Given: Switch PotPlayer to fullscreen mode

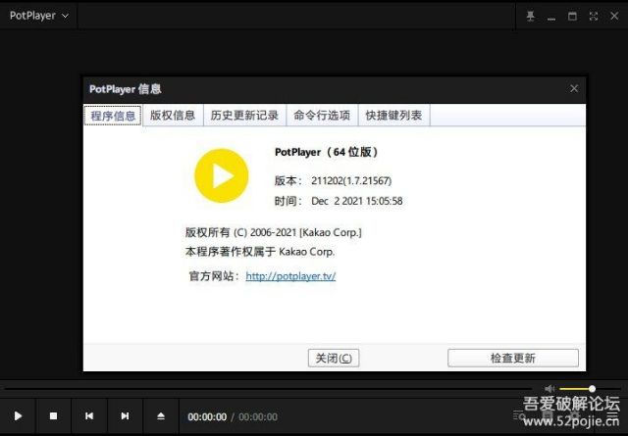Looking at the screenshot, I should pos(594,16).
